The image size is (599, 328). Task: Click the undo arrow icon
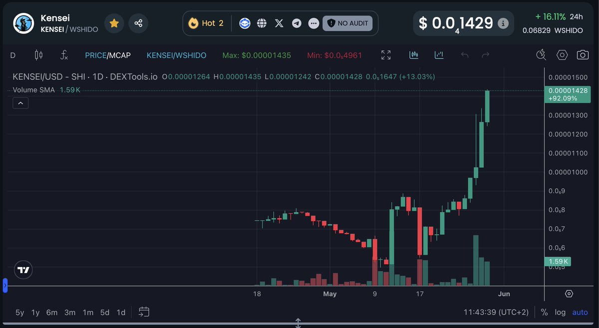464,55
